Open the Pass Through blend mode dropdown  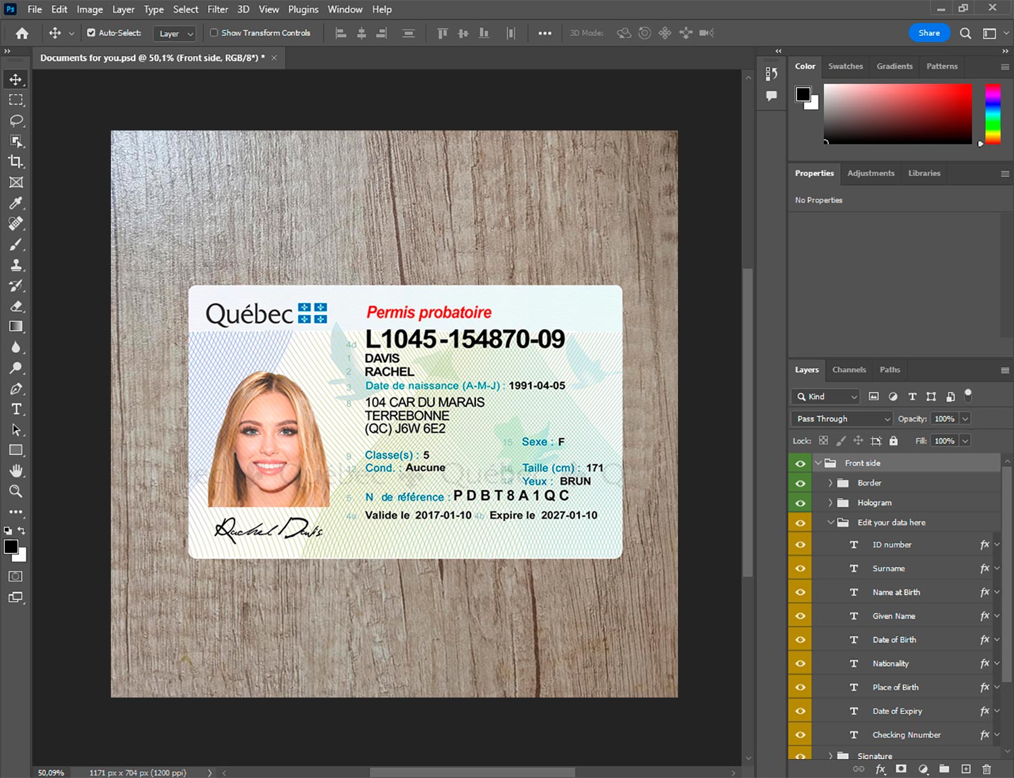click(842, 419)
